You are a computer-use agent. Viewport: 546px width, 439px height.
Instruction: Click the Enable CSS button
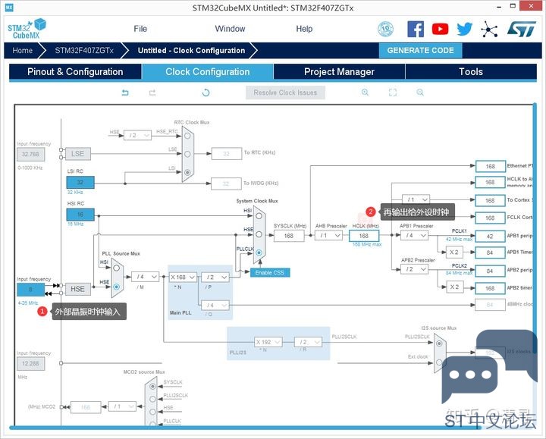point(270,273)
